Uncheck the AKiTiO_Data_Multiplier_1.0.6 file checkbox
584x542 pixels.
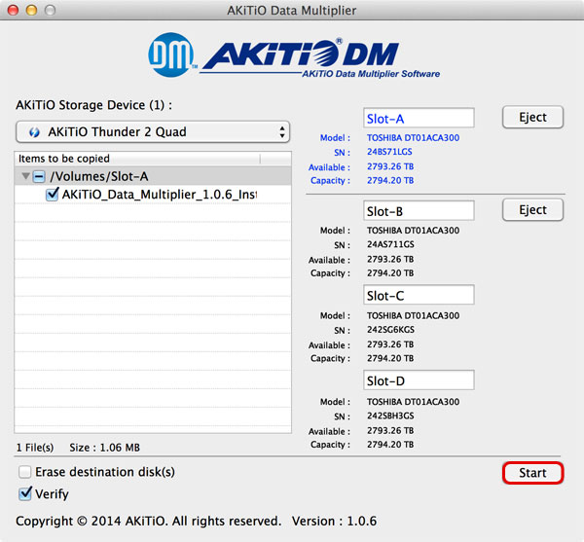pyautogui.click(x=53, y=195)
